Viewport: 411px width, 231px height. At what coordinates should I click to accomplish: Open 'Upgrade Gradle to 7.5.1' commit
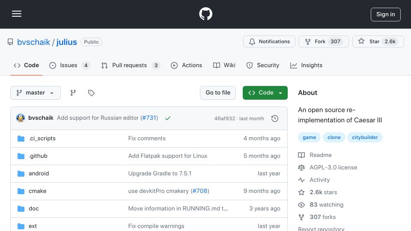pos(160,173)
